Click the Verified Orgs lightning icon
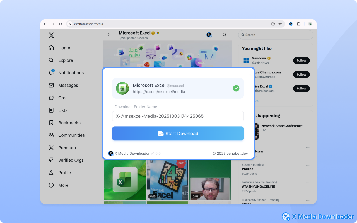 coord(51,160)
